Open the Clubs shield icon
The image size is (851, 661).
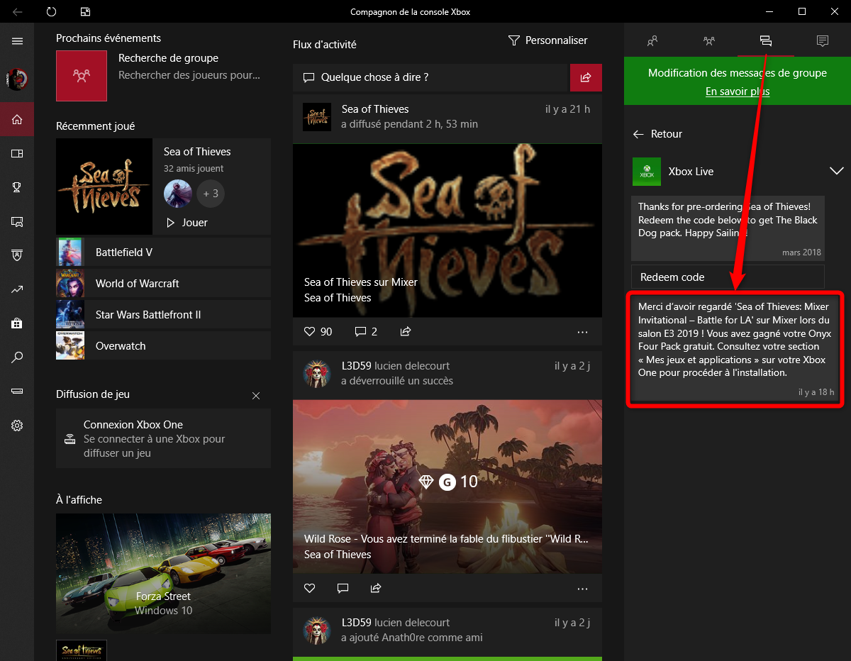coord(17,255)
